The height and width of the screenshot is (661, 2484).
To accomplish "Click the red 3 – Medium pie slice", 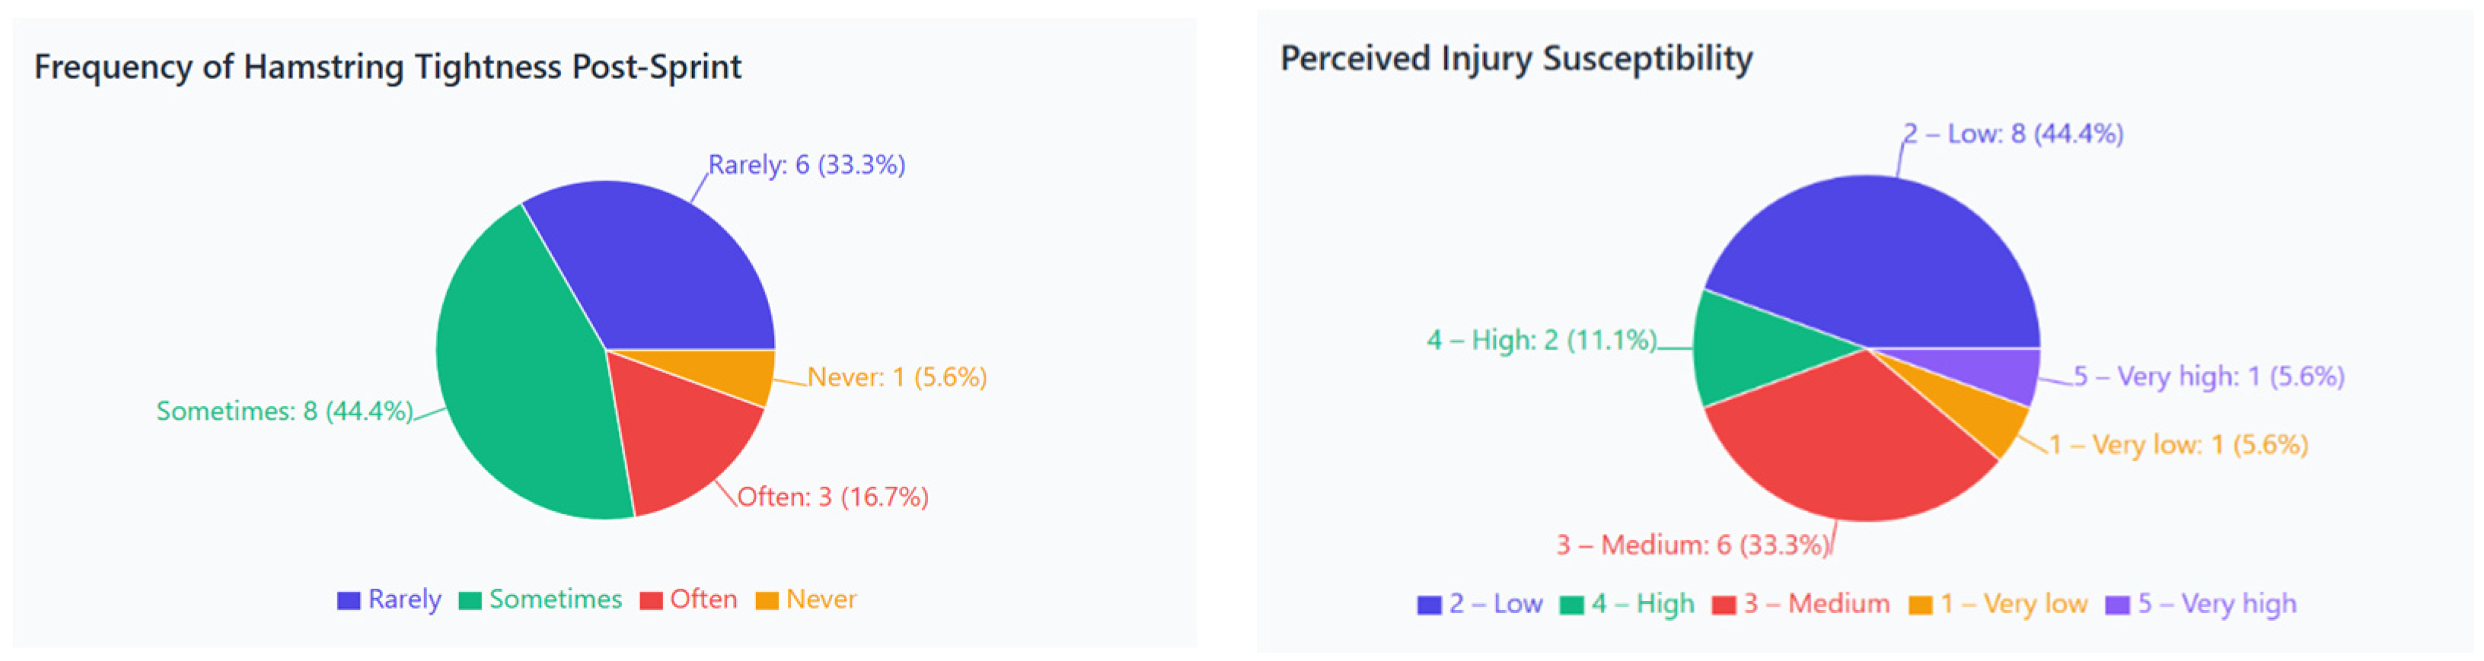I will [x=1841, y=443].
